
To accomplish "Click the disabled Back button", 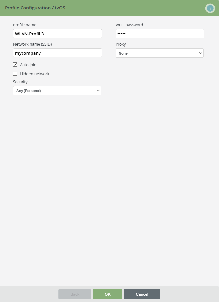I will (75, 294).
